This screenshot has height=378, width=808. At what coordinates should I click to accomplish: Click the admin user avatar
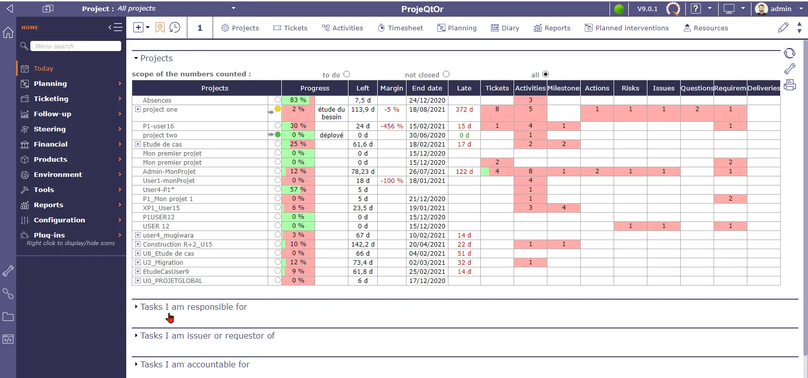pyautogui.click(x=762, y=9)
